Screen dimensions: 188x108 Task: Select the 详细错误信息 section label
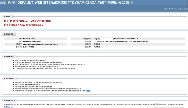click(x=9, y=34)
